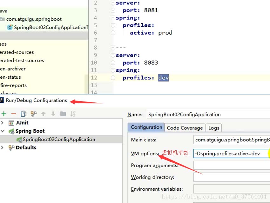Expand the JUnit tree node

coord(2,123)
